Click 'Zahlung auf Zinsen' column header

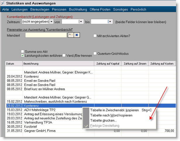click(x=135, y=64)
